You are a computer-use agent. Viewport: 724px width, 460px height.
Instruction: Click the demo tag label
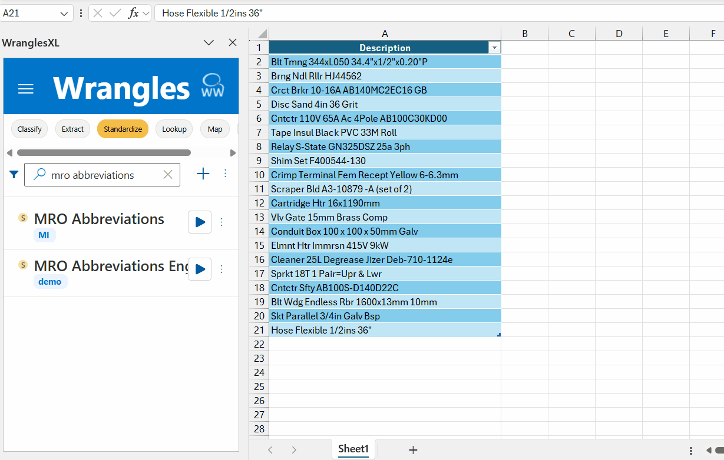[x=50, y=282]
